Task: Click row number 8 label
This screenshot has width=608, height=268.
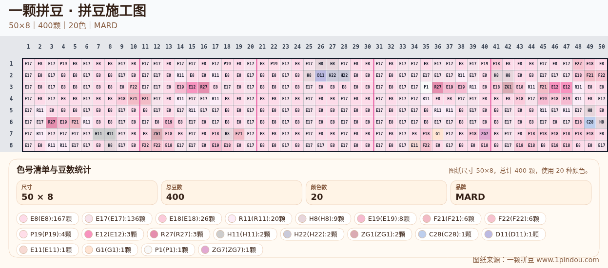Action: click(11, 145)
